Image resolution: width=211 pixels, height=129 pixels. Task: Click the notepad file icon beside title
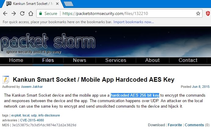click(x=6, y=80)
